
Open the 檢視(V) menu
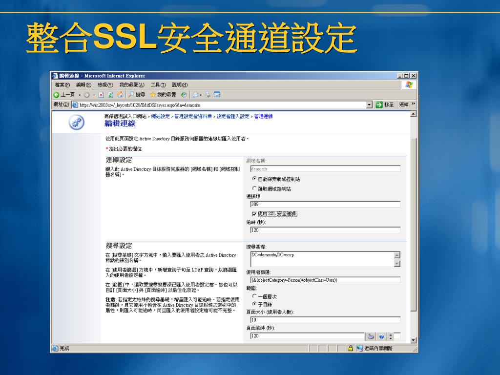pos(105,85)
